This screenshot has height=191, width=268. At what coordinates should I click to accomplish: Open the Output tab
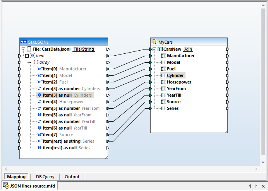coord(72,177)
